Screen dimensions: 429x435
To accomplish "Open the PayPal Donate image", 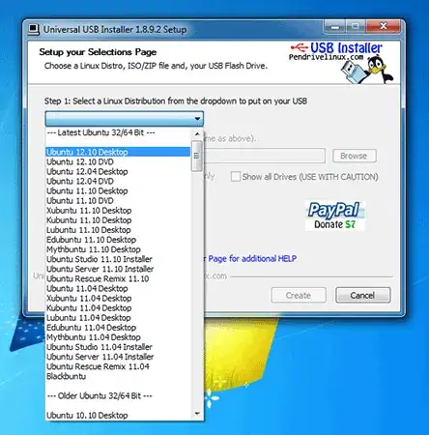I will pos(335,216).
